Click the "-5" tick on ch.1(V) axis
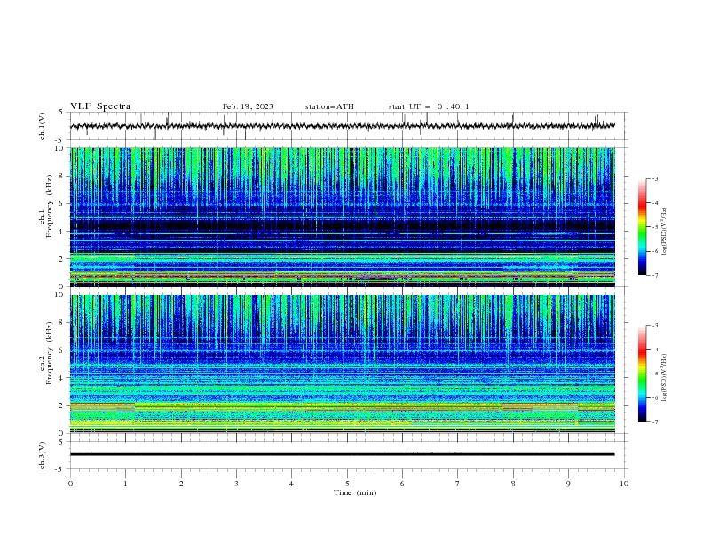The image size is (703, 543). click(x=59, y=140)
